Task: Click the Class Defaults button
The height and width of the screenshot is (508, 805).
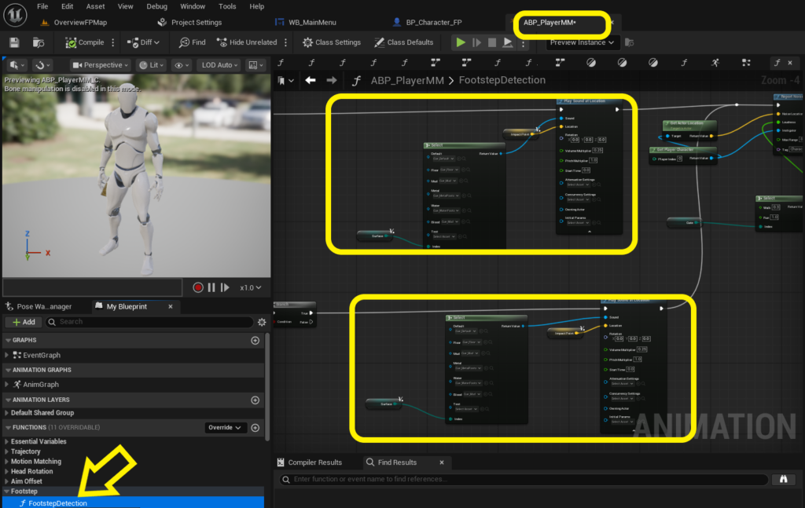Action: (x=404, y=42)
